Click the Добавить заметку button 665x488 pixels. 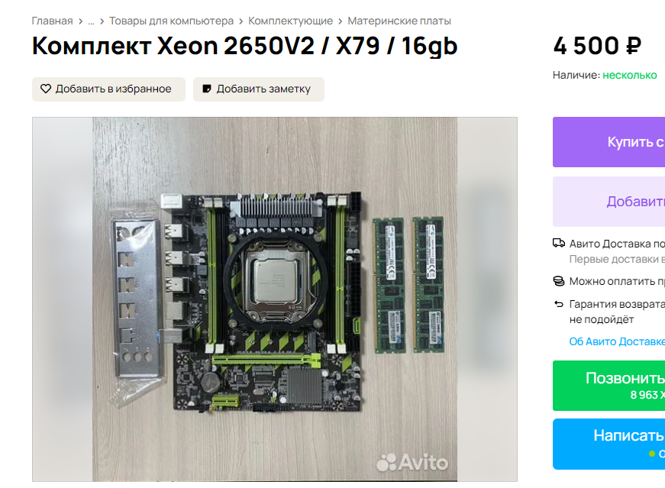[259, 89]
